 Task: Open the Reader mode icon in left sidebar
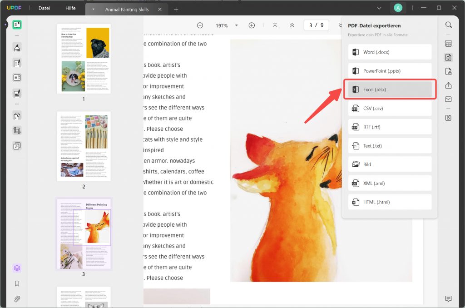17,25
